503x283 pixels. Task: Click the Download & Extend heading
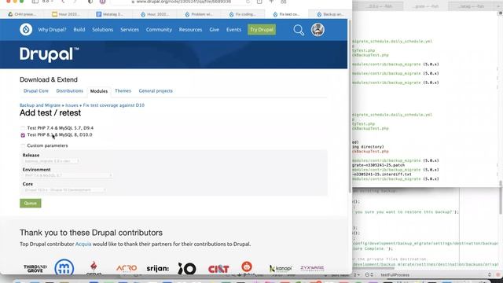coord(49,79)
